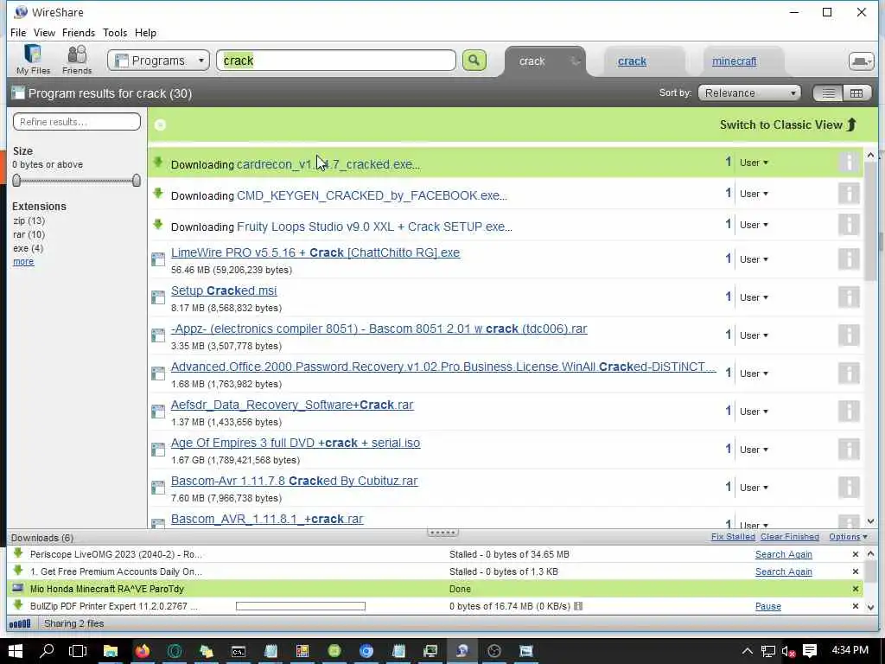
Task: Click info icon for Bascom 8051 row
Action: pyautogui.click(x=849, y=335)
